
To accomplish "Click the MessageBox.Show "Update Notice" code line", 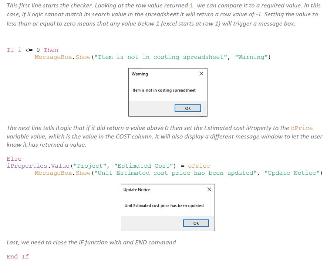I will tap(179, 173).
